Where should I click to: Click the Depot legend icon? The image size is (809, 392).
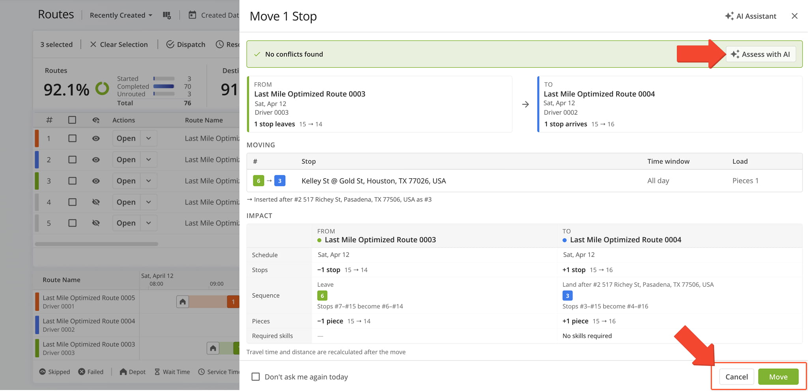tap(123, 372)
